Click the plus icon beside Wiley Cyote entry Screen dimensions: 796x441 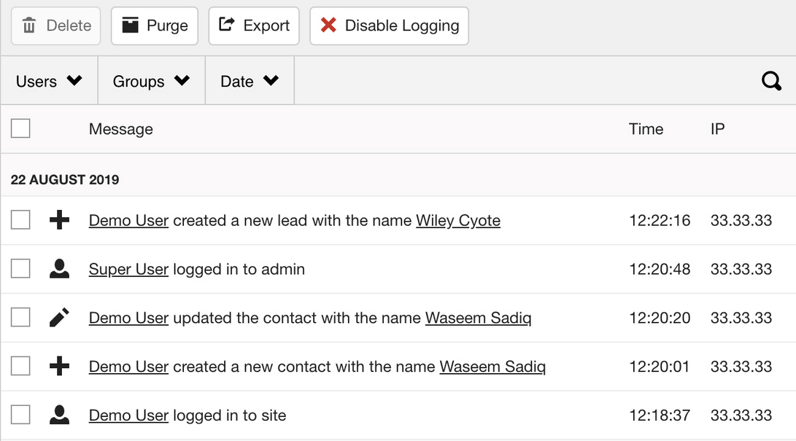click(59, 220)
